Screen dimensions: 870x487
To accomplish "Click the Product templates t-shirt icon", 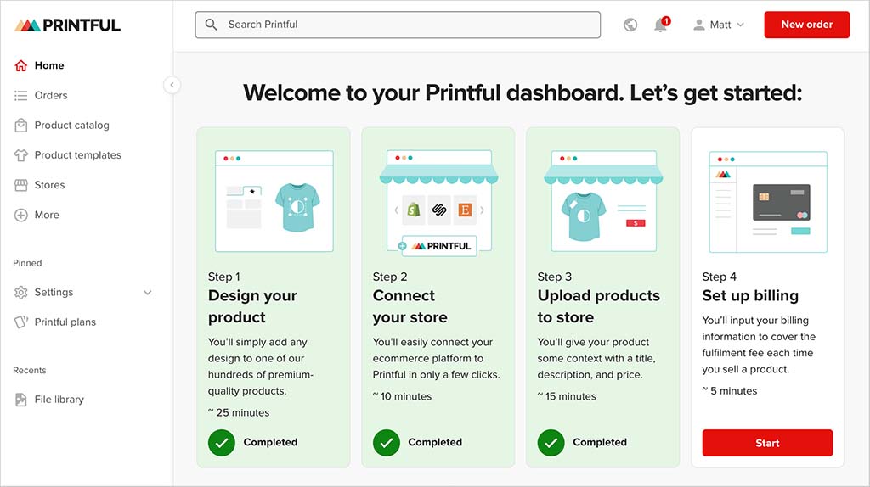I will [21, 155].
